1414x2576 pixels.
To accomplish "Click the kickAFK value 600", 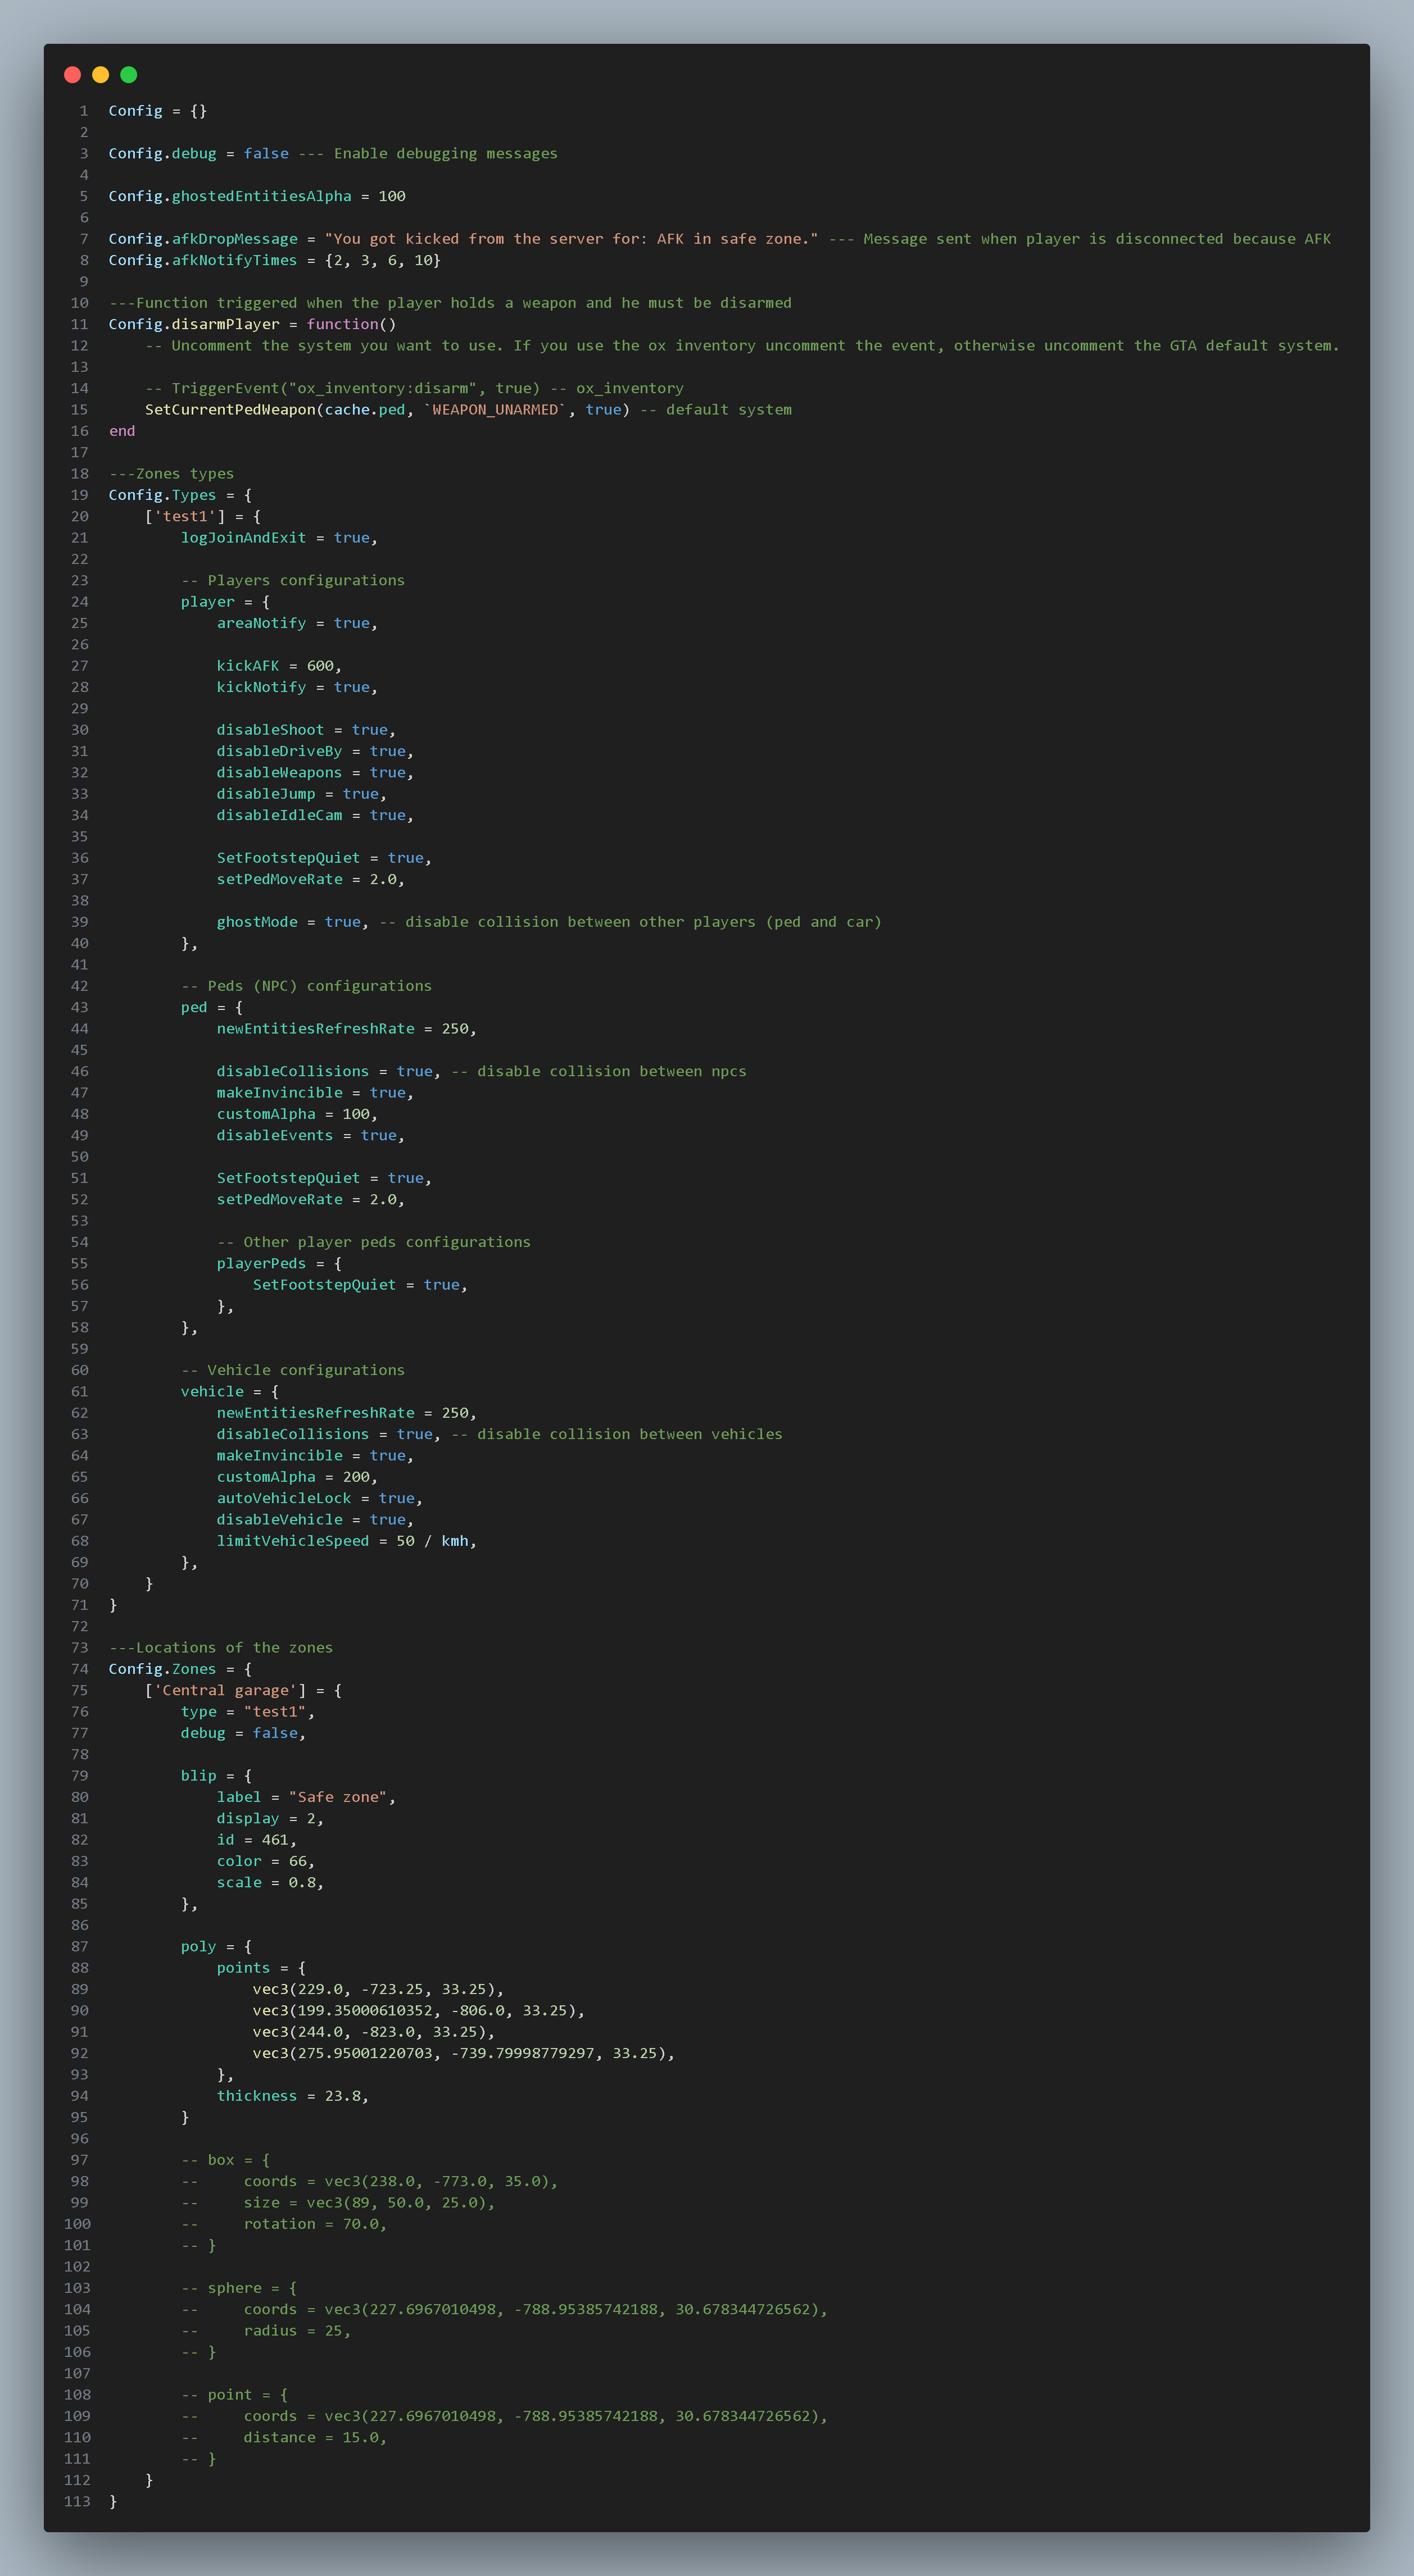I will [320, 666].
